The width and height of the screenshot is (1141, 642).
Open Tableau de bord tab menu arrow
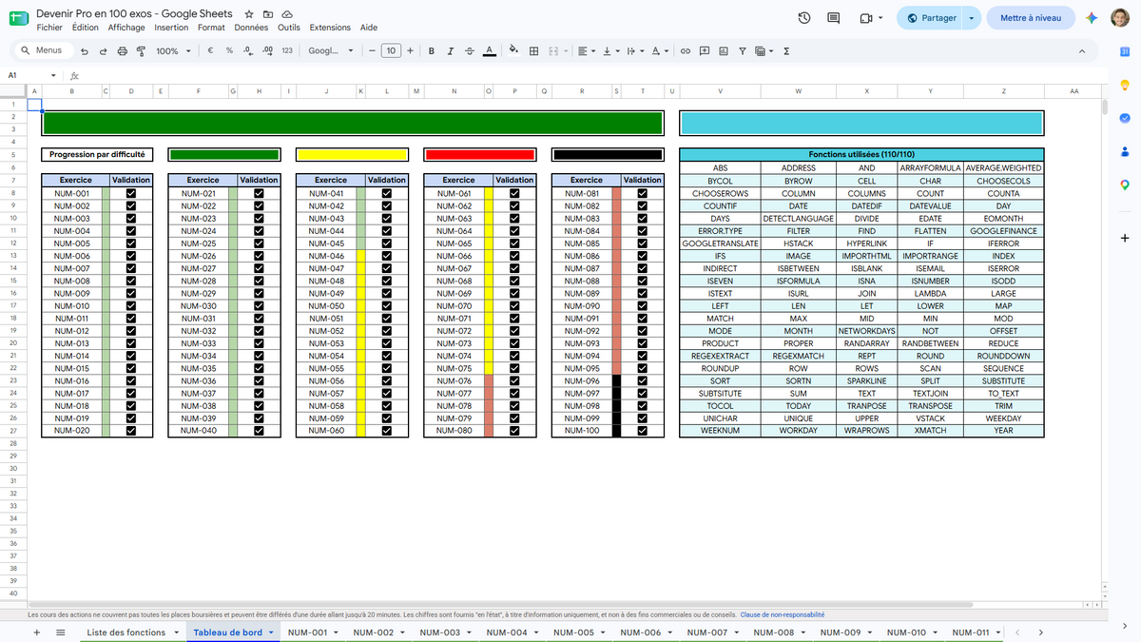[272, 632]
